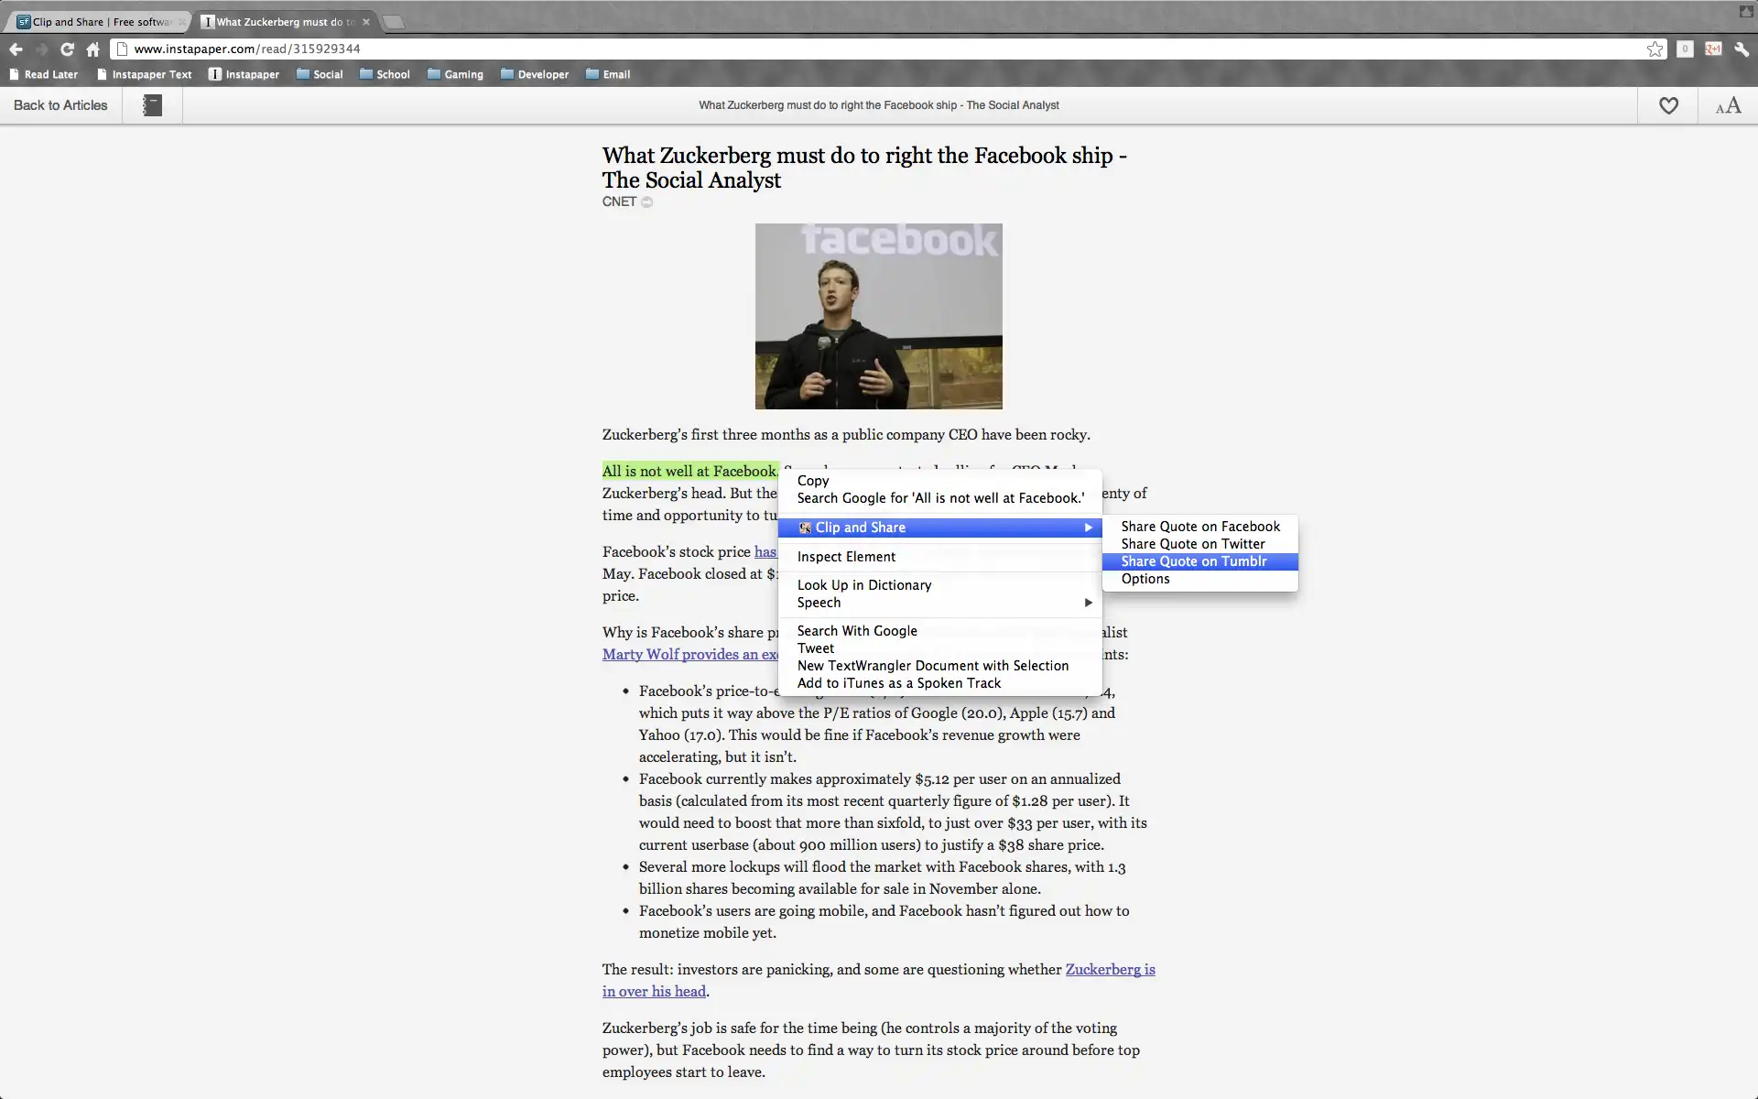Image resolution: width=1758 pixels, height=1099 pixels.
Task: Click Inspect Element in context menu
Action: click(846, 557)
